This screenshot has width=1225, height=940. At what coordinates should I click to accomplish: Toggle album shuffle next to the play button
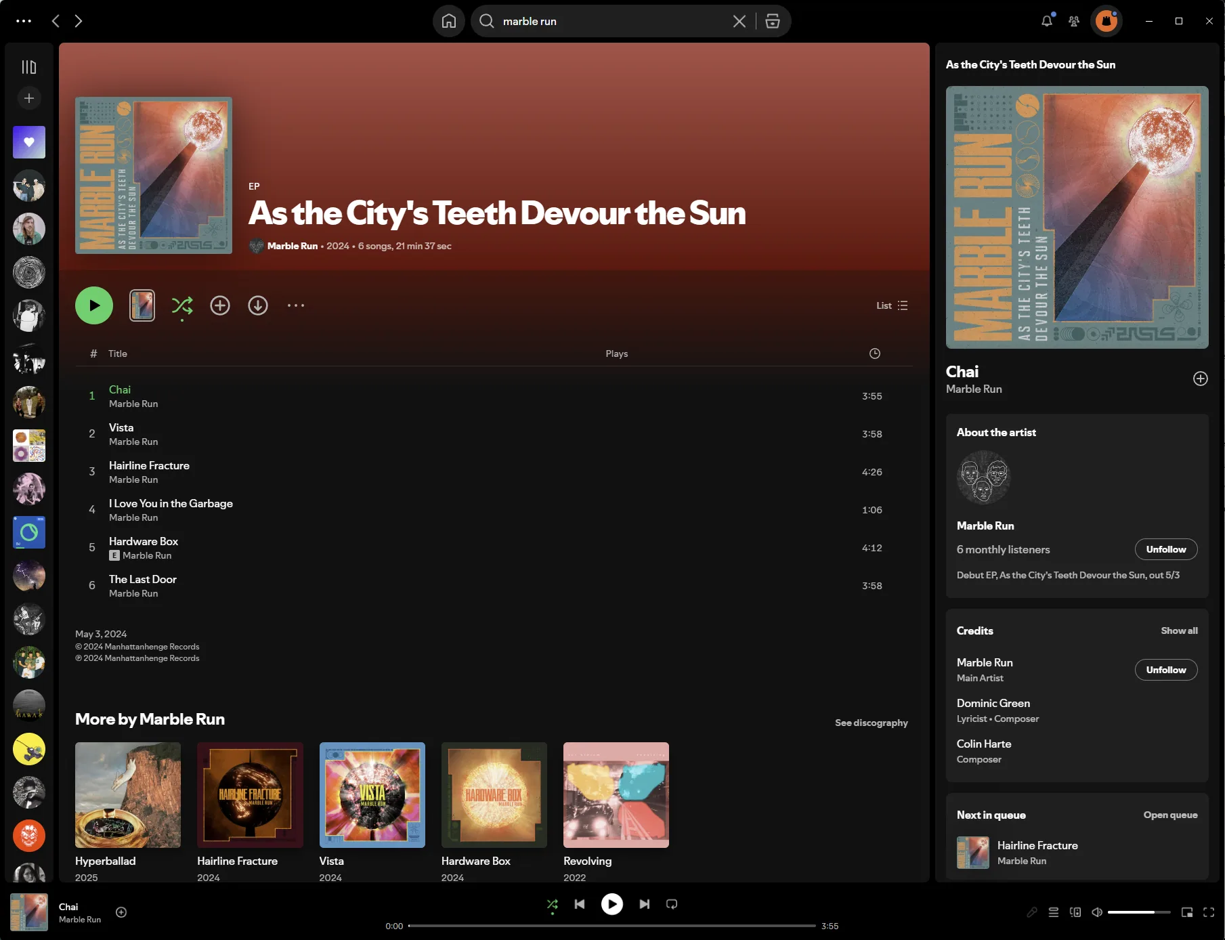[182, 306]
